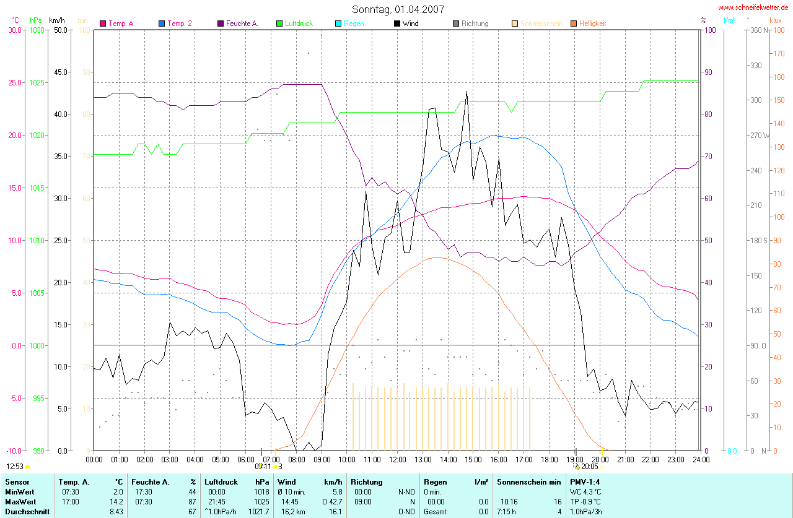The width and height of the screenshot is (793, 518).
Task: Click the purple Feuchte A. legend swatch
Action: pyautogui.click(x=221, y=24)
